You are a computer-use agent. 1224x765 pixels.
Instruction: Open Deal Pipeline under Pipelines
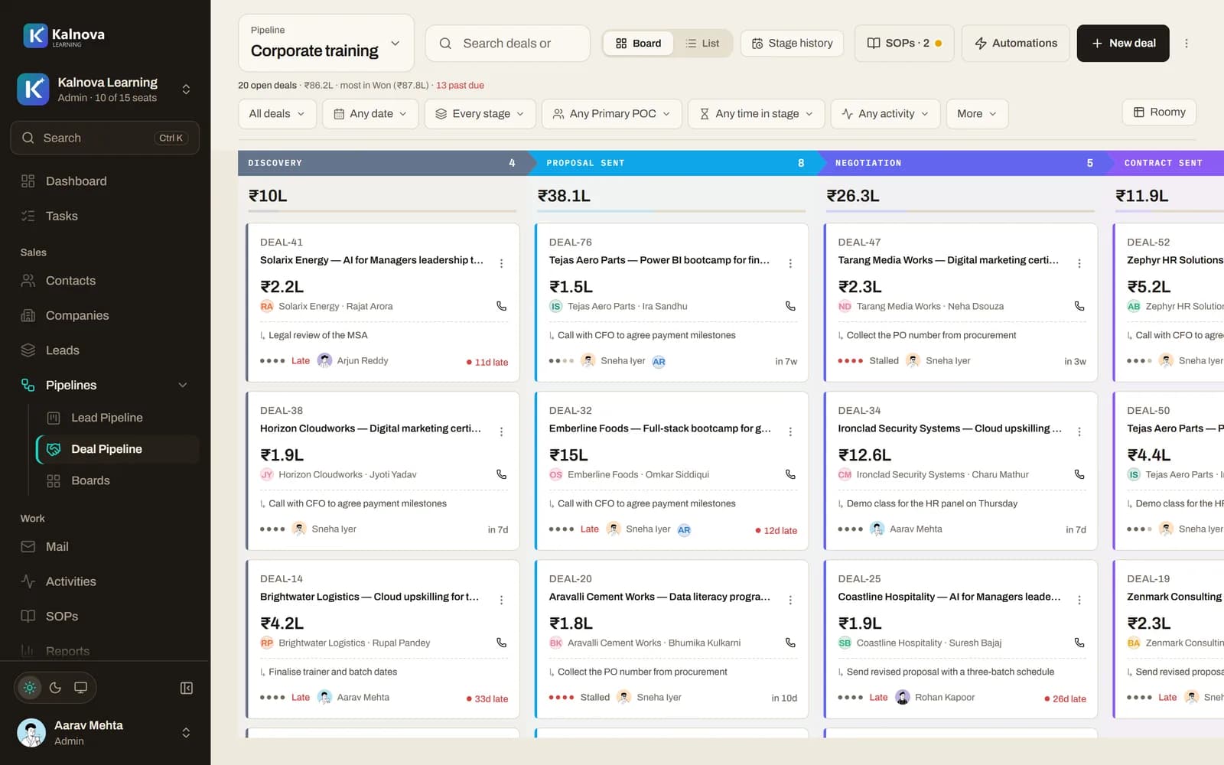click(118, 449)
